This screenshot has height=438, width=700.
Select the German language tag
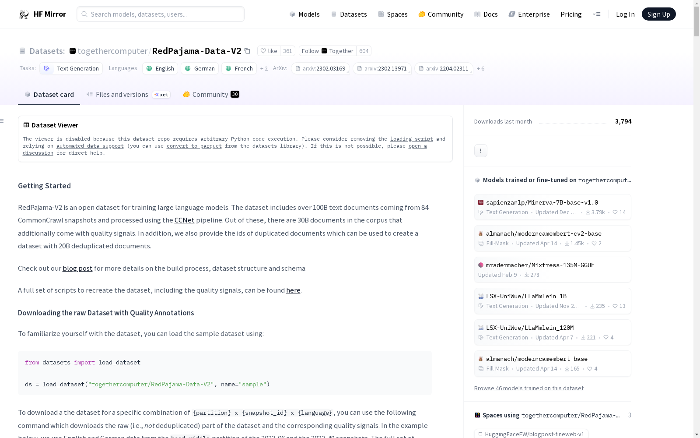click(200, 68)
